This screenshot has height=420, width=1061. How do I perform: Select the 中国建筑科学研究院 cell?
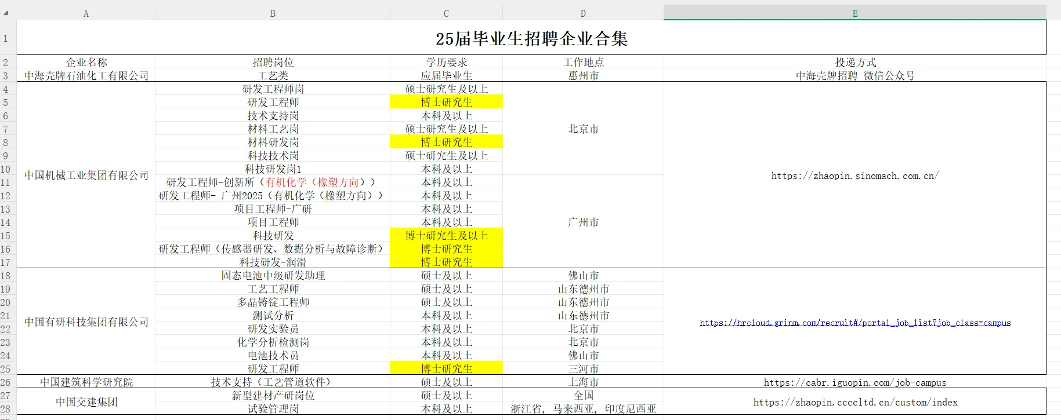pyautogui.click(x=86, y=382)
